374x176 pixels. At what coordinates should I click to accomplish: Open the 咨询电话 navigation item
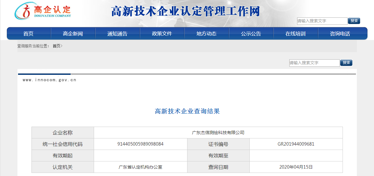pyautogui.click(x=340, y=34)
